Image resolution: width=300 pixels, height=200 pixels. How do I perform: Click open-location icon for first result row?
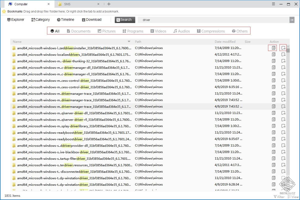pos(283,48)
